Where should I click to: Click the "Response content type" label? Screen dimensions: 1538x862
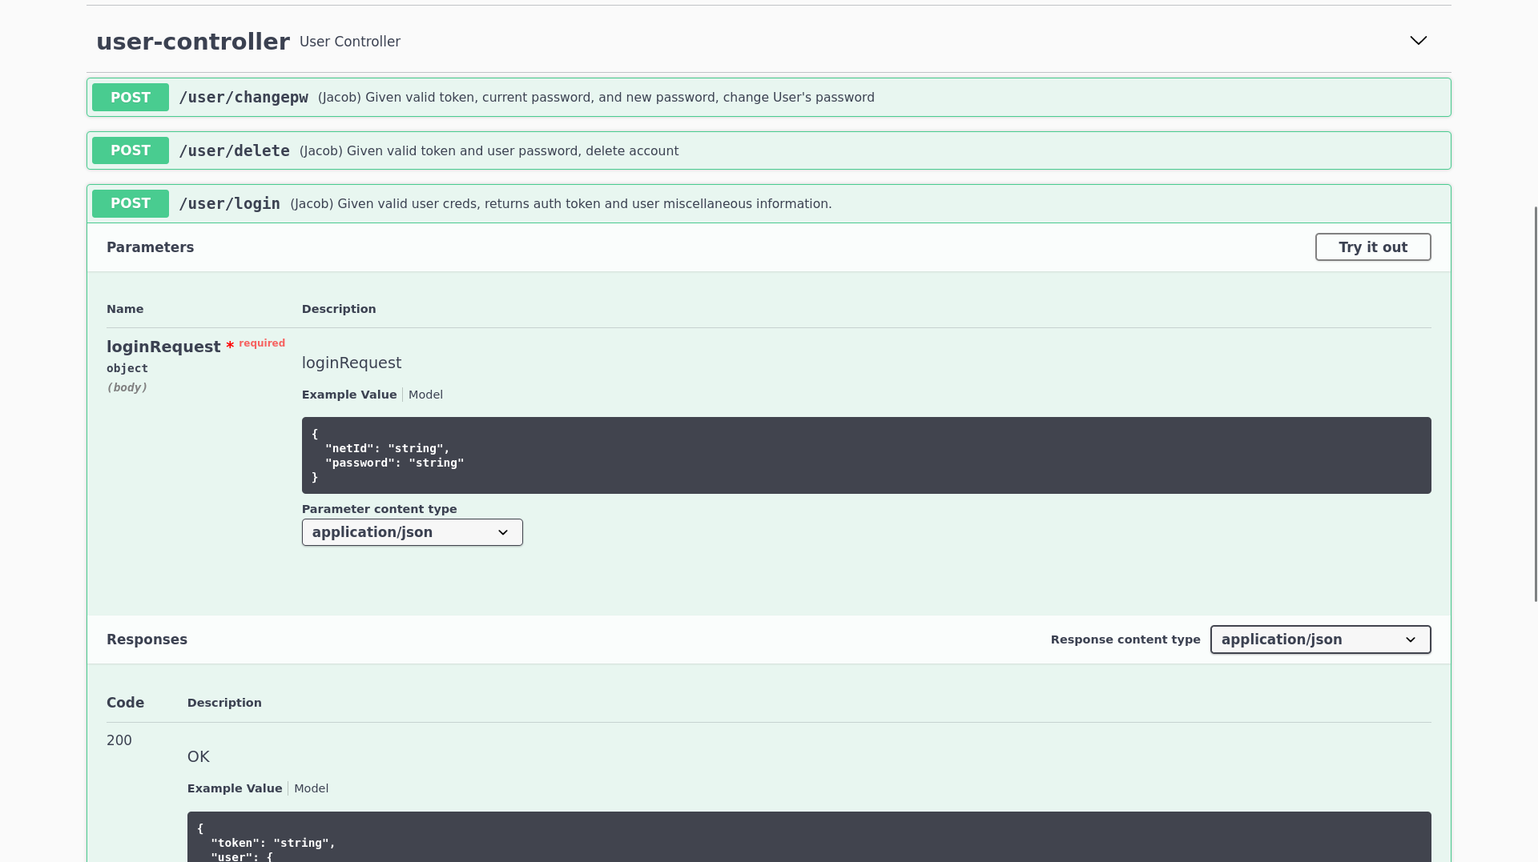coord(1125,639)
